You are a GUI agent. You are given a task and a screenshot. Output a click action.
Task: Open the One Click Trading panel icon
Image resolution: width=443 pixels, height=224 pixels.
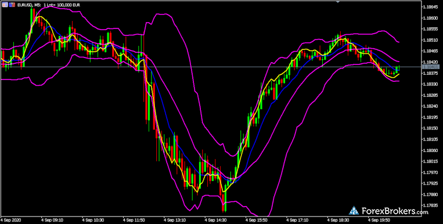tap(4, 5)
